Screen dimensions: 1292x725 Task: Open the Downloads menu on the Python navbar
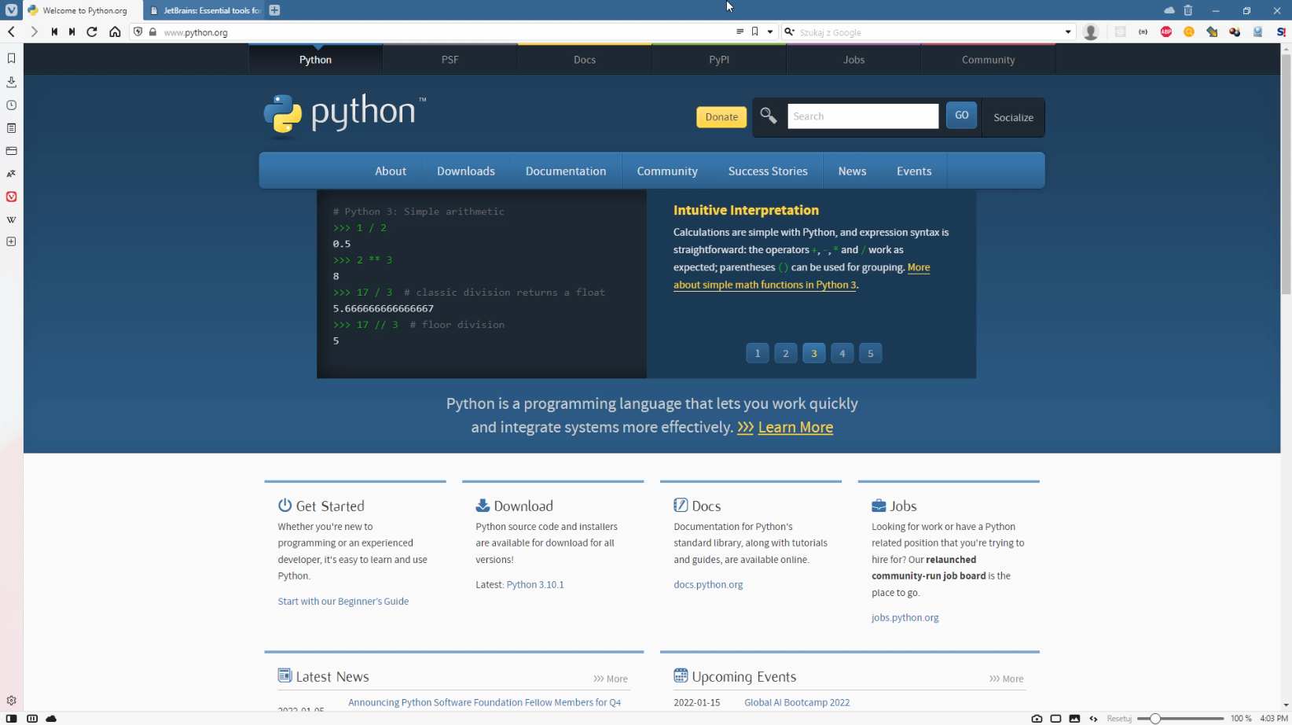tap(465, 171)
